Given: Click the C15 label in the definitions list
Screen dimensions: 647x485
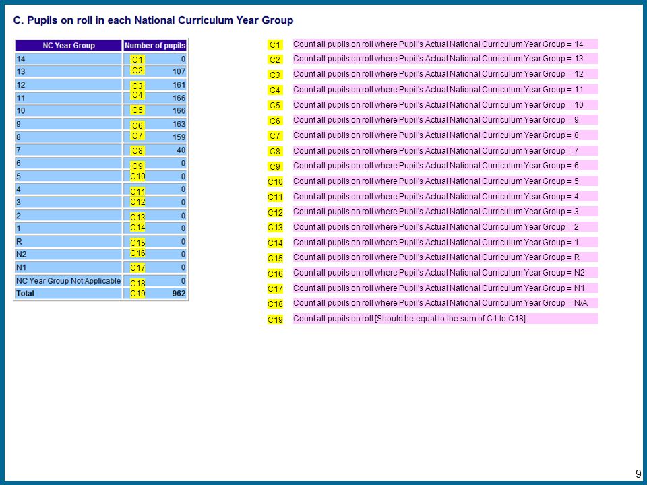Looking at the screenshot, I should coord(275,258).
